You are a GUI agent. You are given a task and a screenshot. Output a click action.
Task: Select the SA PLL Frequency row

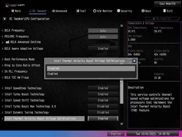tap(16, 72)
